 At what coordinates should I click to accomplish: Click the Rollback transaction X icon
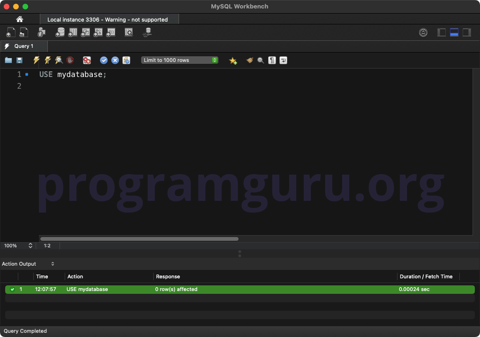(x=115, y=60)
